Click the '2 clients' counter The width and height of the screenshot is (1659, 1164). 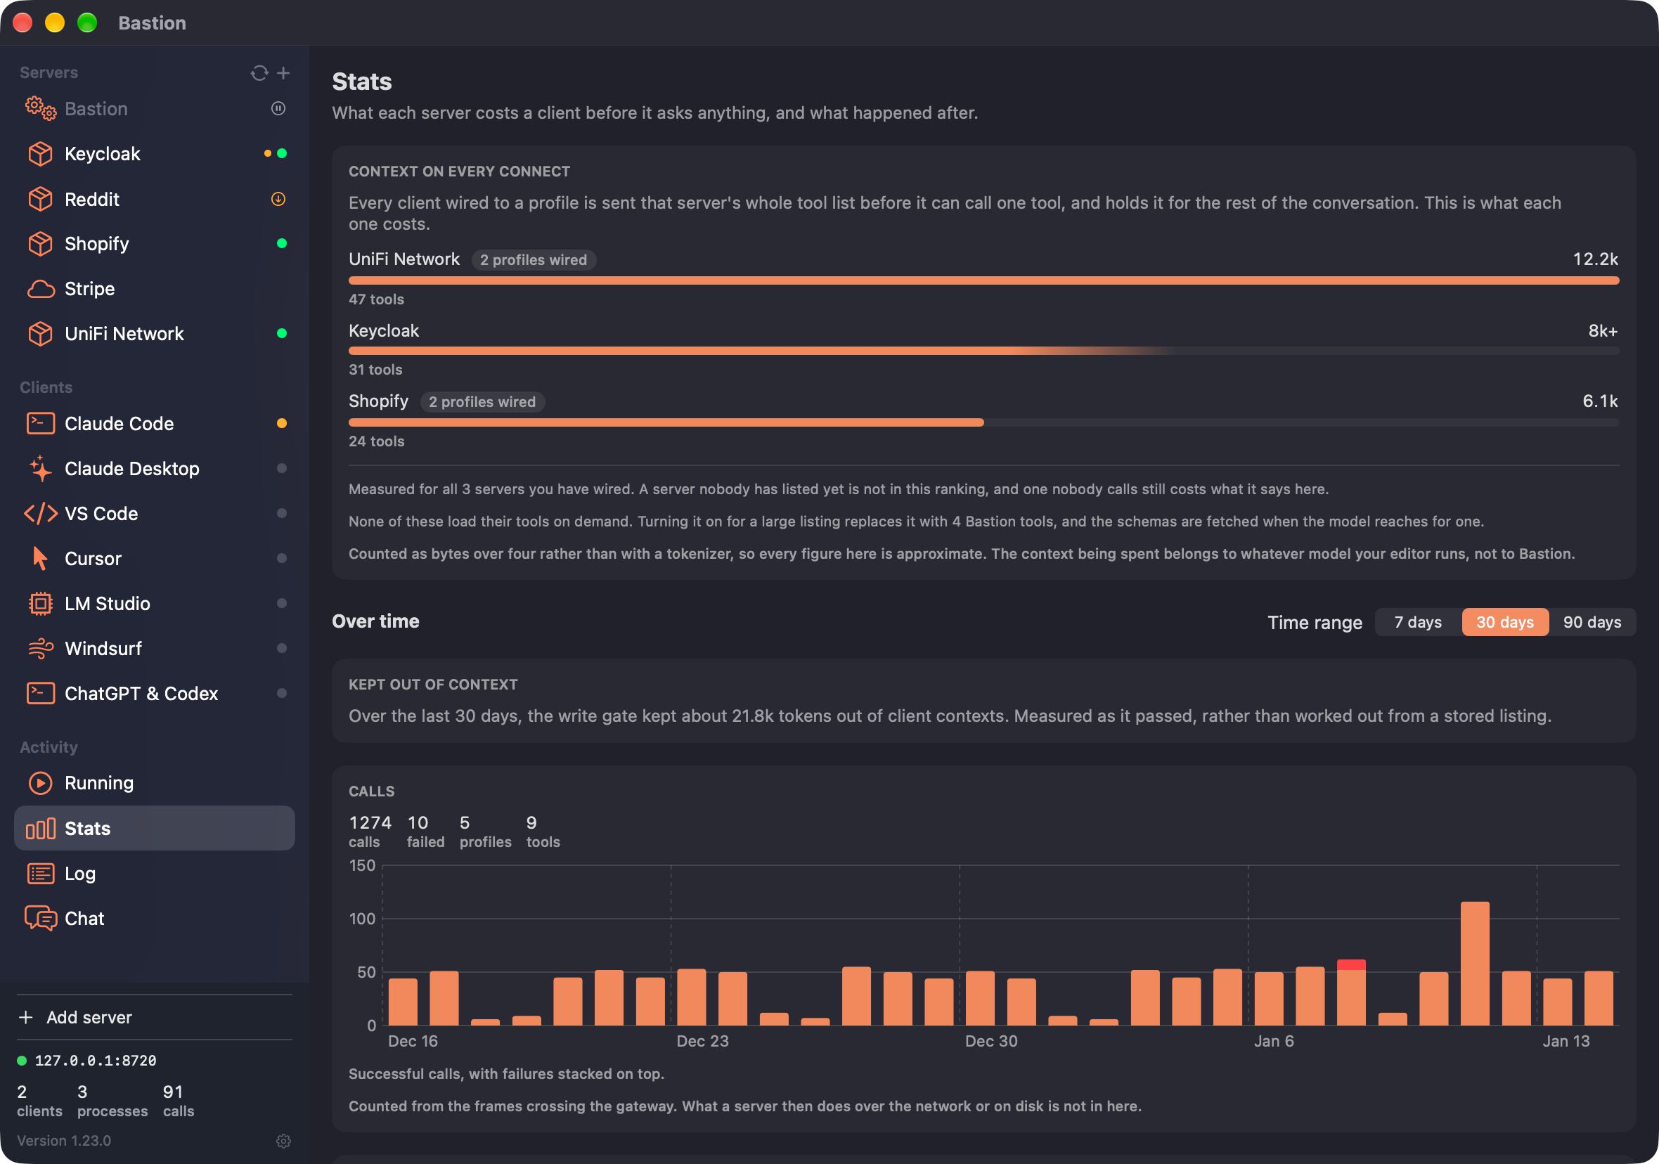pyautogui.click(x=39, y=1101)
